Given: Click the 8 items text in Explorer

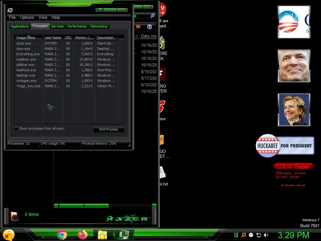Looking at the screenshot, I should point(32,214).
